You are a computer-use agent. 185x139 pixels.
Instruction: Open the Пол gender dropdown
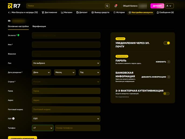point(66,63)
